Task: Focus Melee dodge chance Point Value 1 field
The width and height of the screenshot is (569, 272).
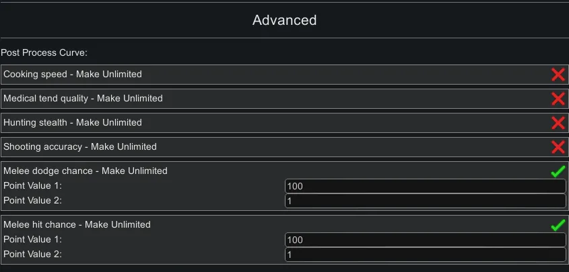Action: (425, 186)
